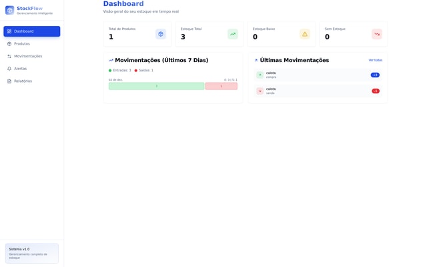The image size is (427, 267).
Task: Click the red -1 badge
Action: [376, 91]
